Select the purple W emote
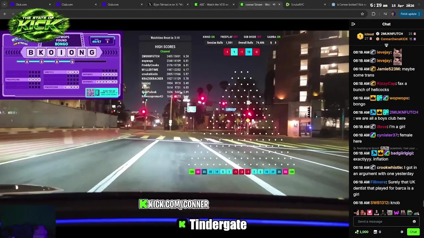Viewport: 424px width, 238px height. (396, 213)
